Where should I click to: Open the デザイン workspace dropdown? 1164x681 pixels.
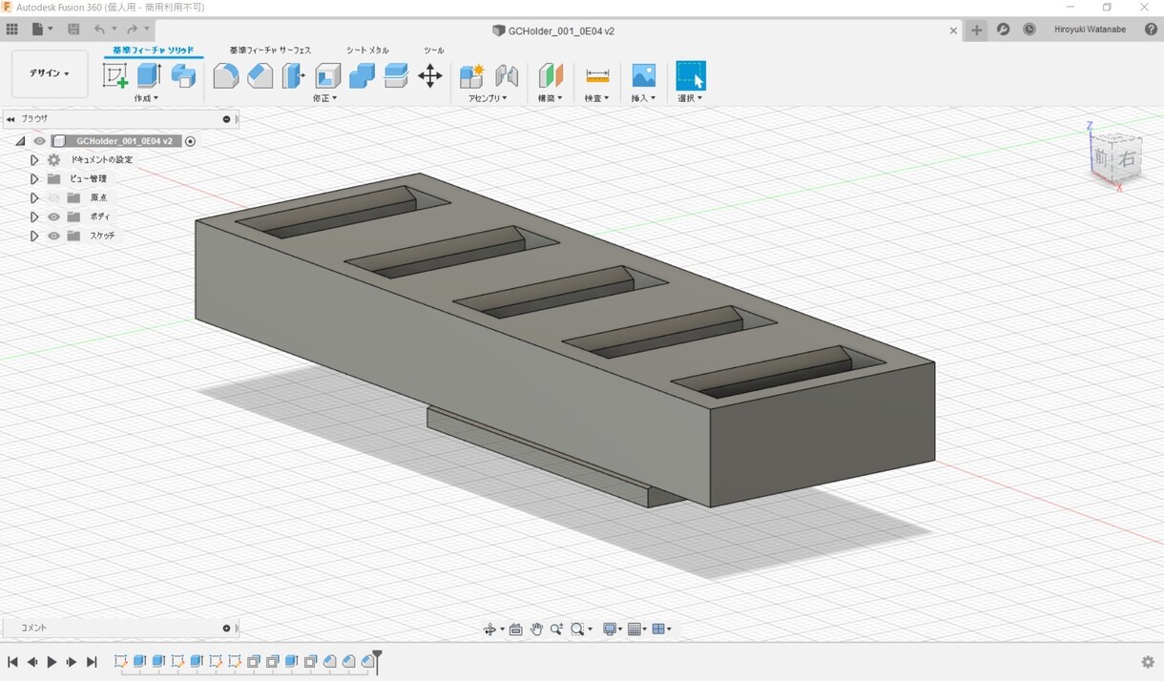click(50, 73)
